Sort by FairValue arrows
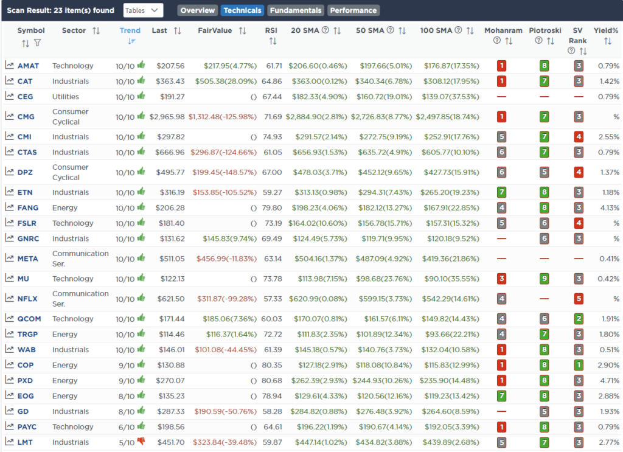The image size is (623, 452). point(242,30)
